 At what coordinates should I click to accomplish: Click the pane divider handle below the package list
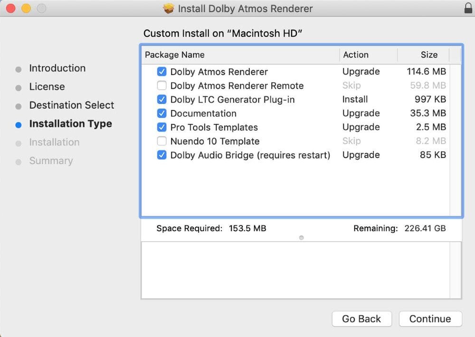pyautogui.click(x=301, y=238)
